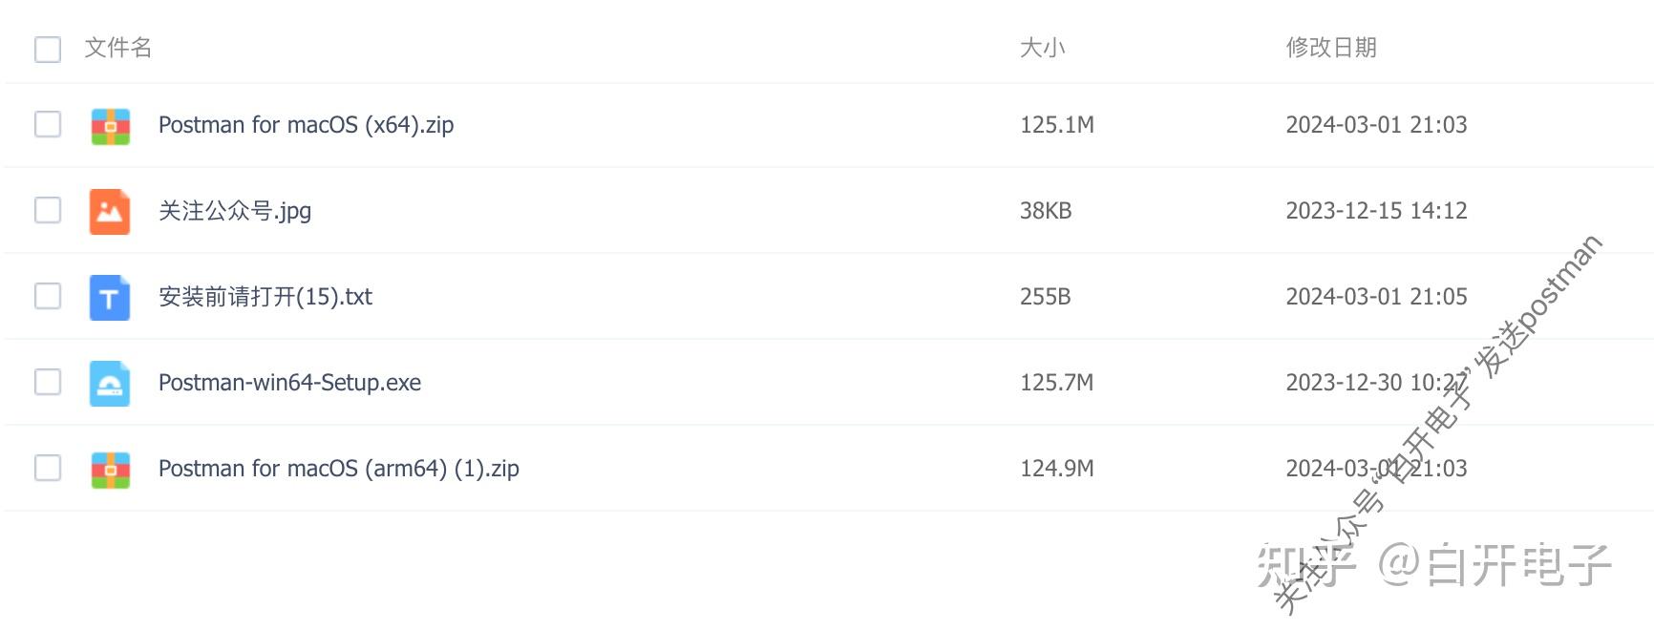The image size is (1654, 630).
Task: Click the zip icon for Postman macOS arm64
Action: 110,469
